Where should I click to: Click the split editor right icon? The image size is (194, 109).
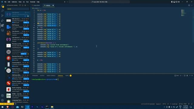point(189,5)
